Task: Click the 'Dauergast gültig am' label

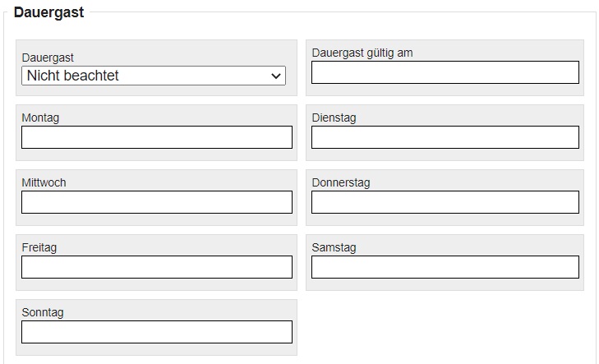Action: click(x=362, y=53)
